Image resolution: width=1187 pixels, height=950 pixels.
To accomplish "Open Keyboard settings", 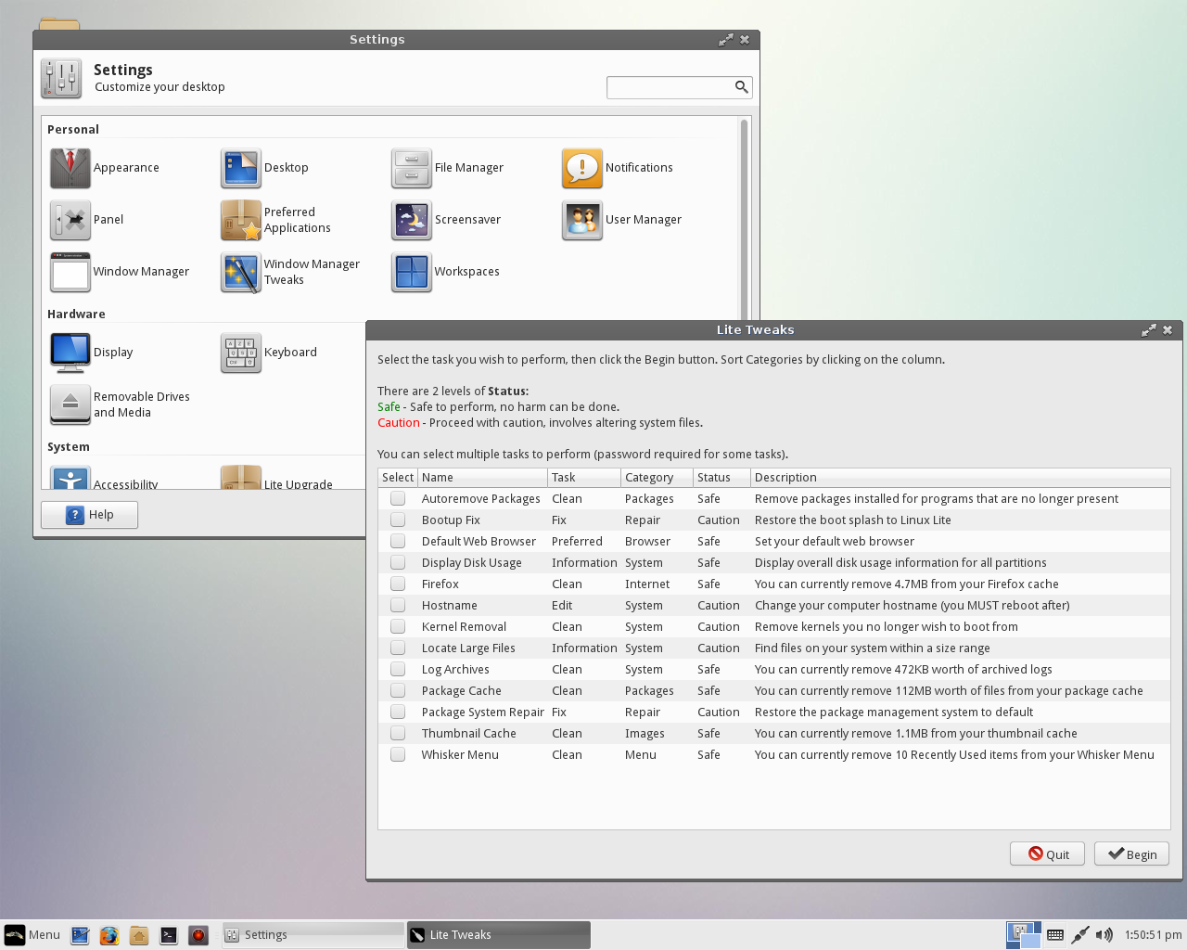I will point(269,353).
